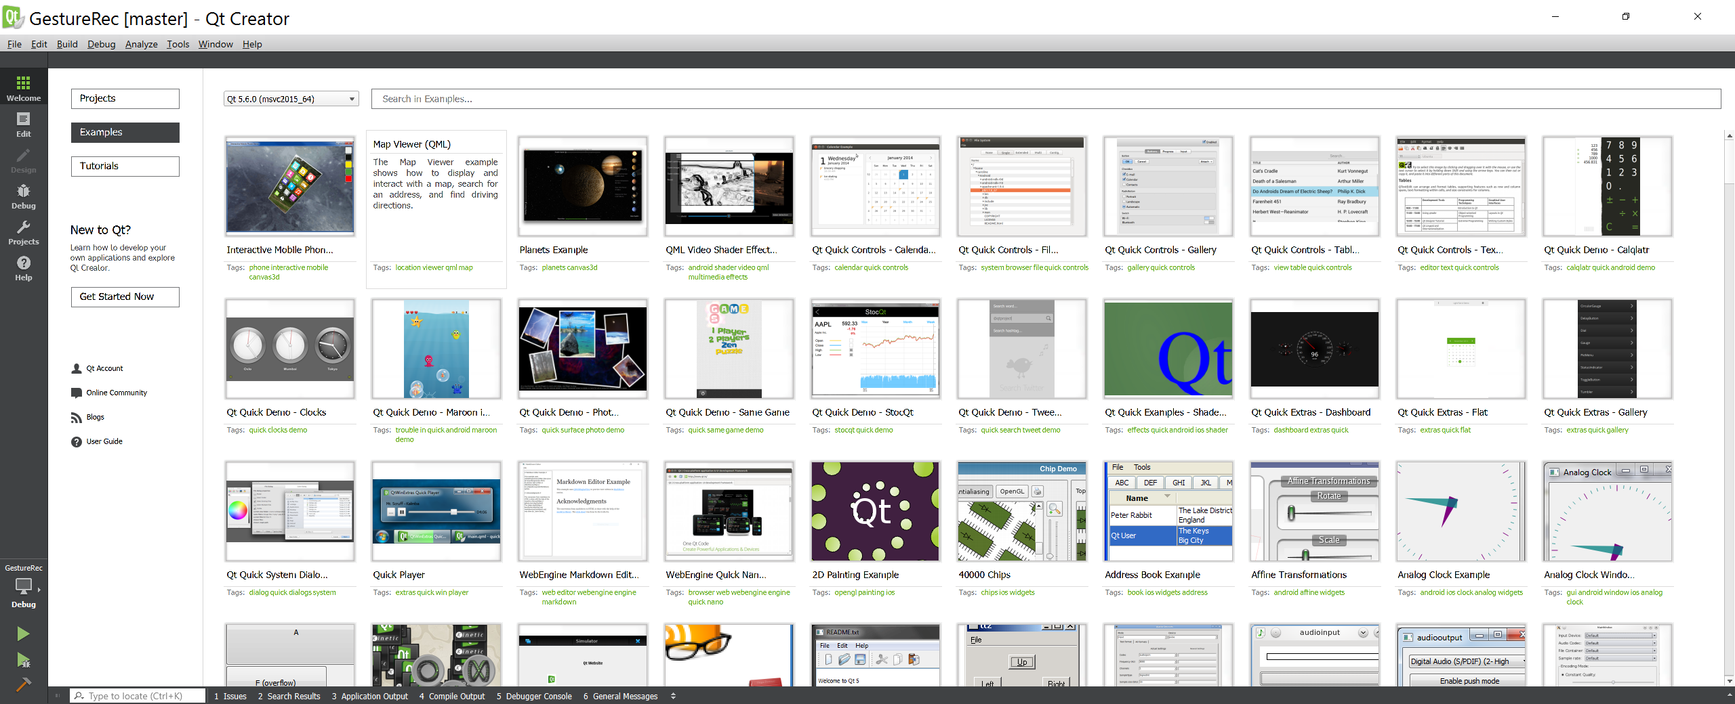The image size is (1735, 704).
Task: Open the Projects mode with wrench icon
Action: [24, 232]
